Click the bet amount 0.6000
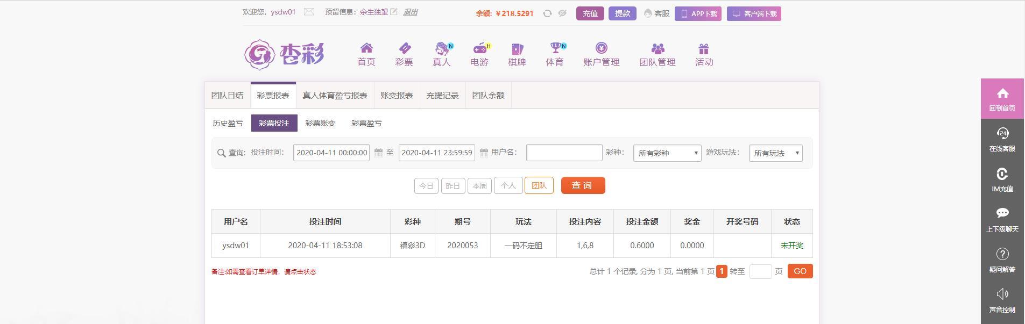This screenshot has width=1025, height=324. click(x=642, y=246)
